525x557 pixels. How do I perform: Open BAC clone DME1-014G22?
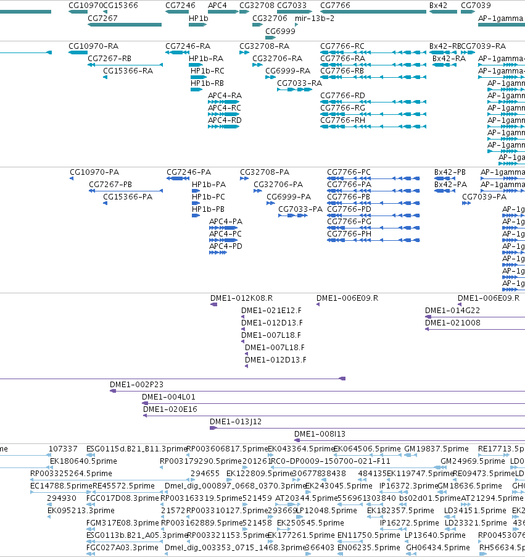point(453,311)
